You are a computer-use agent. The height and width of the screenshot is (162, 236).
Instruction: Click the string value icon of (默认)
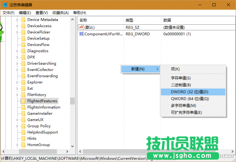click(81, 27)
